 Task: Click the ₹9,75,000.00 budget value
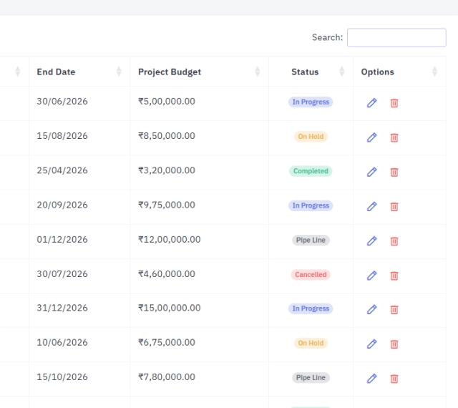[167, 205]
